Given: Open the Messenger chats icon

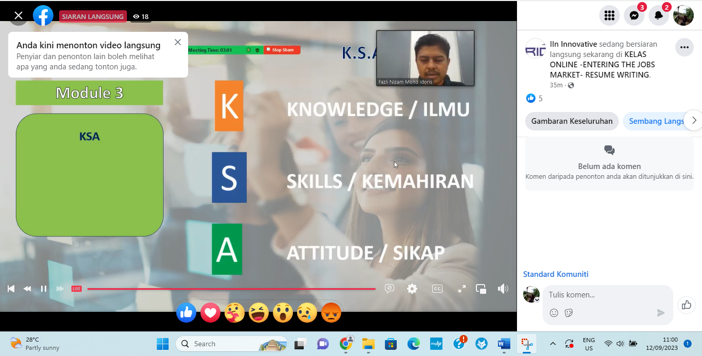Looking at the screenshot, I should tap(634, 15).
